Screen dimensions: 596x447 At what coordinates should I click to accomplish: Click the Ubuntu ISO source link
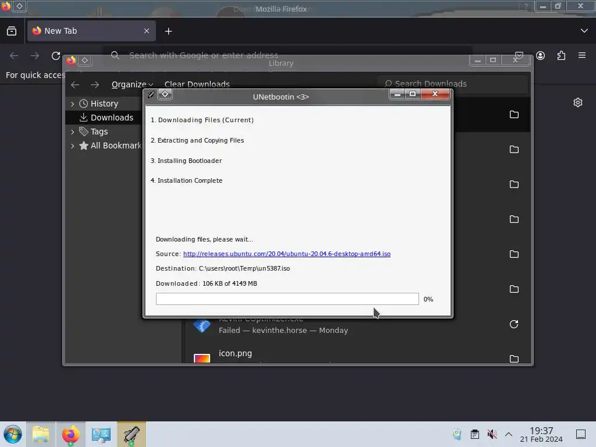click(286, 254)
